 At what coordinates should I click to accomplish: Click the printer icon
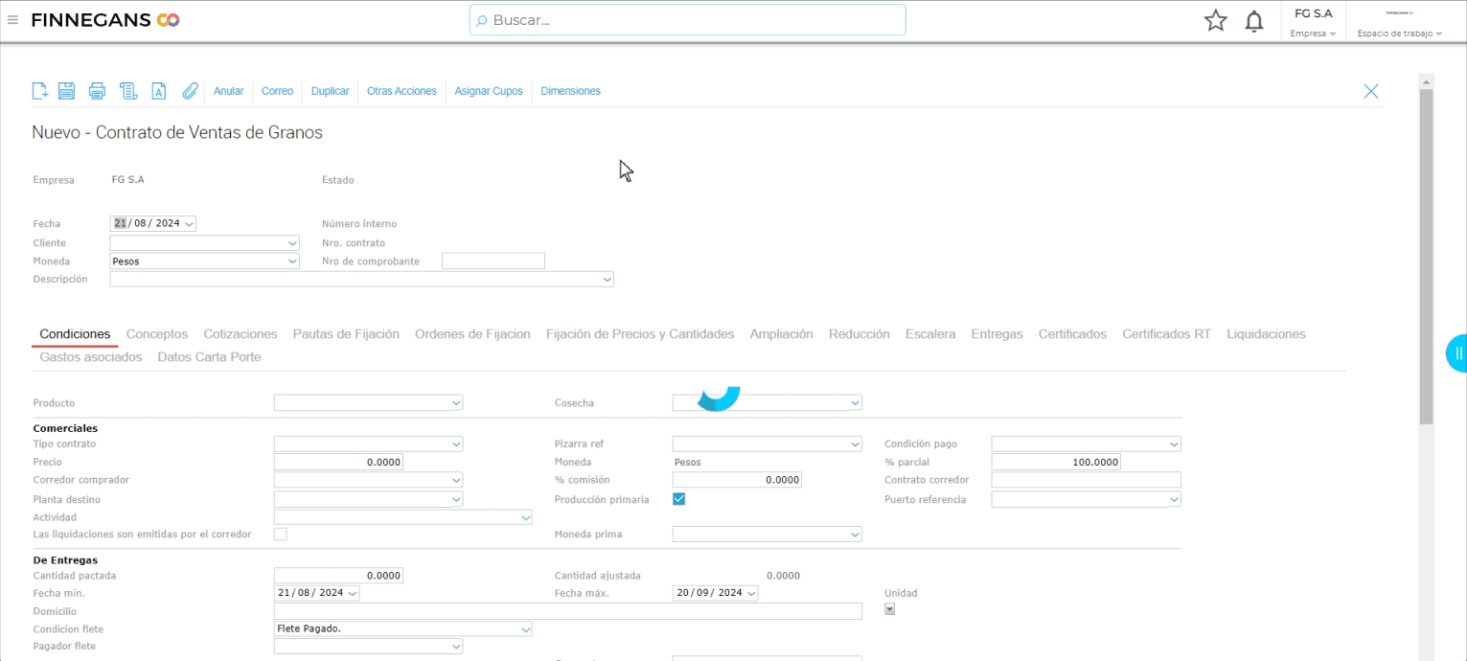97,91
